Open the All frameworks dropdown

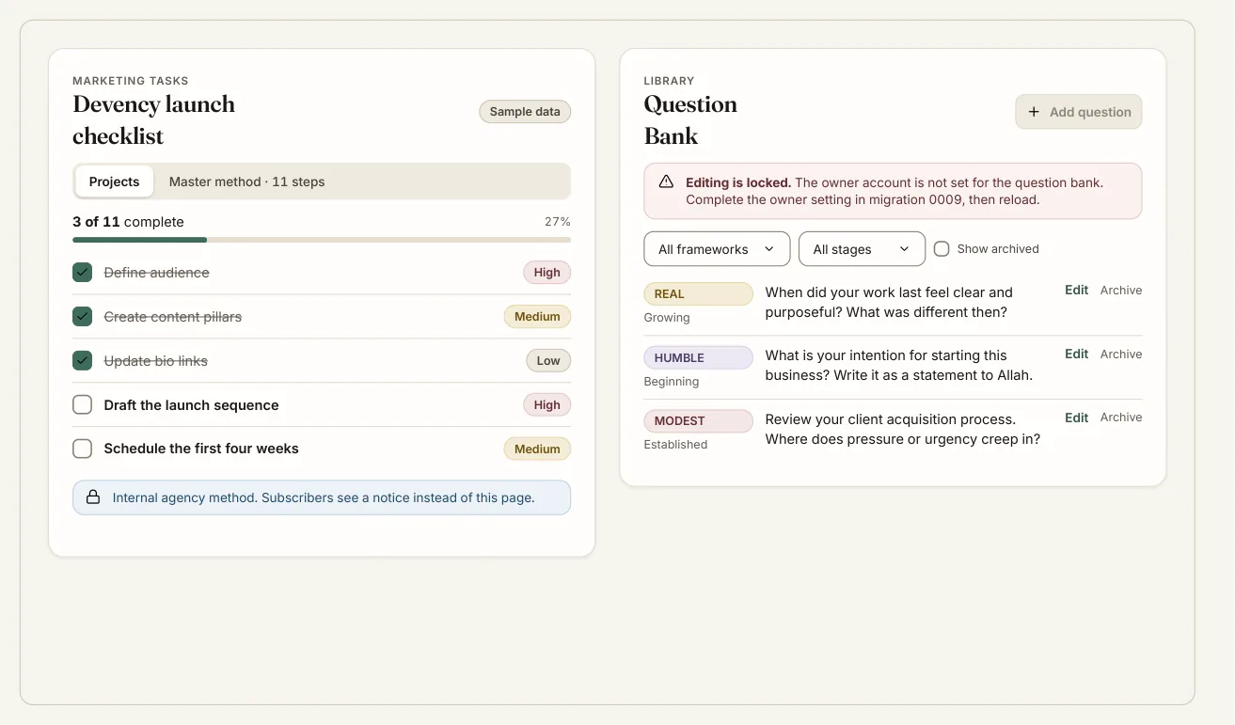point(717,249)
